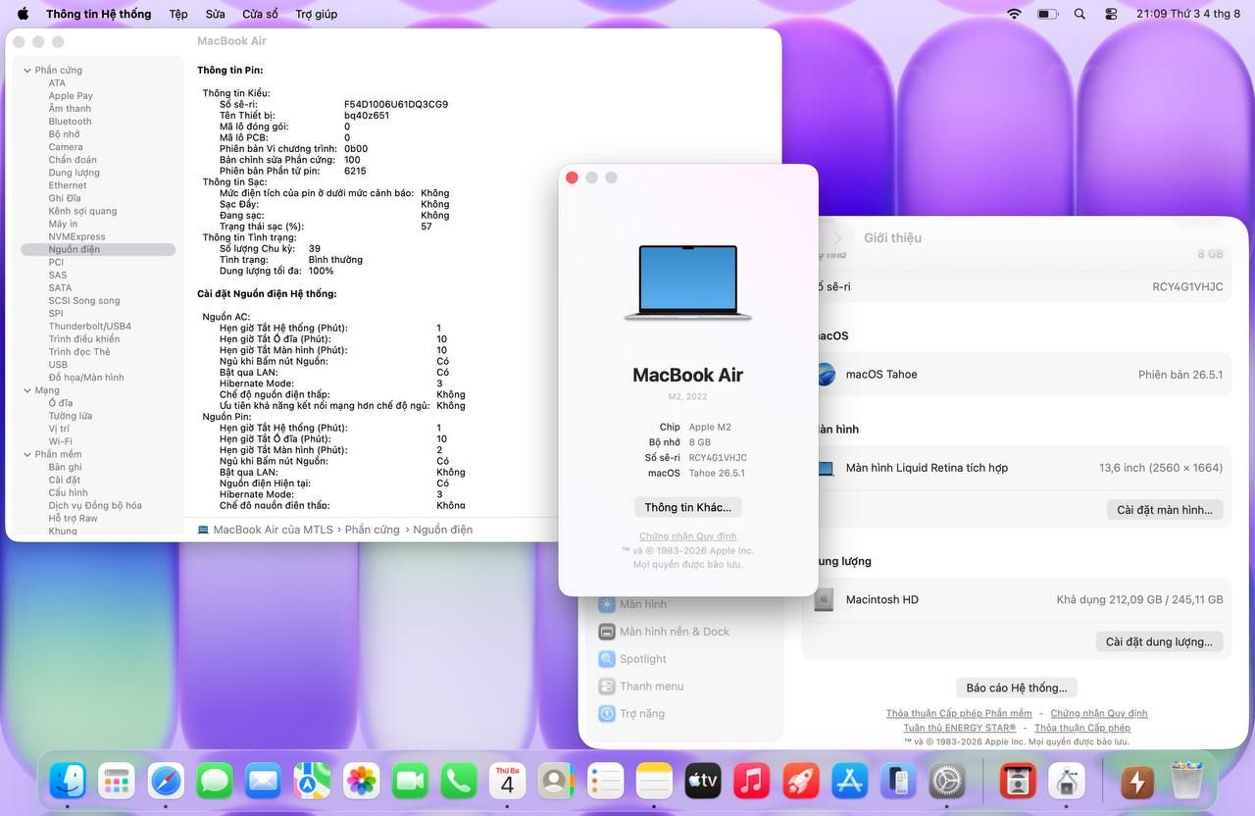This screenshot has width=1255, height=816.
Task: Collapse the Mạng section in sidebar
Action: [x=26, y=390]
